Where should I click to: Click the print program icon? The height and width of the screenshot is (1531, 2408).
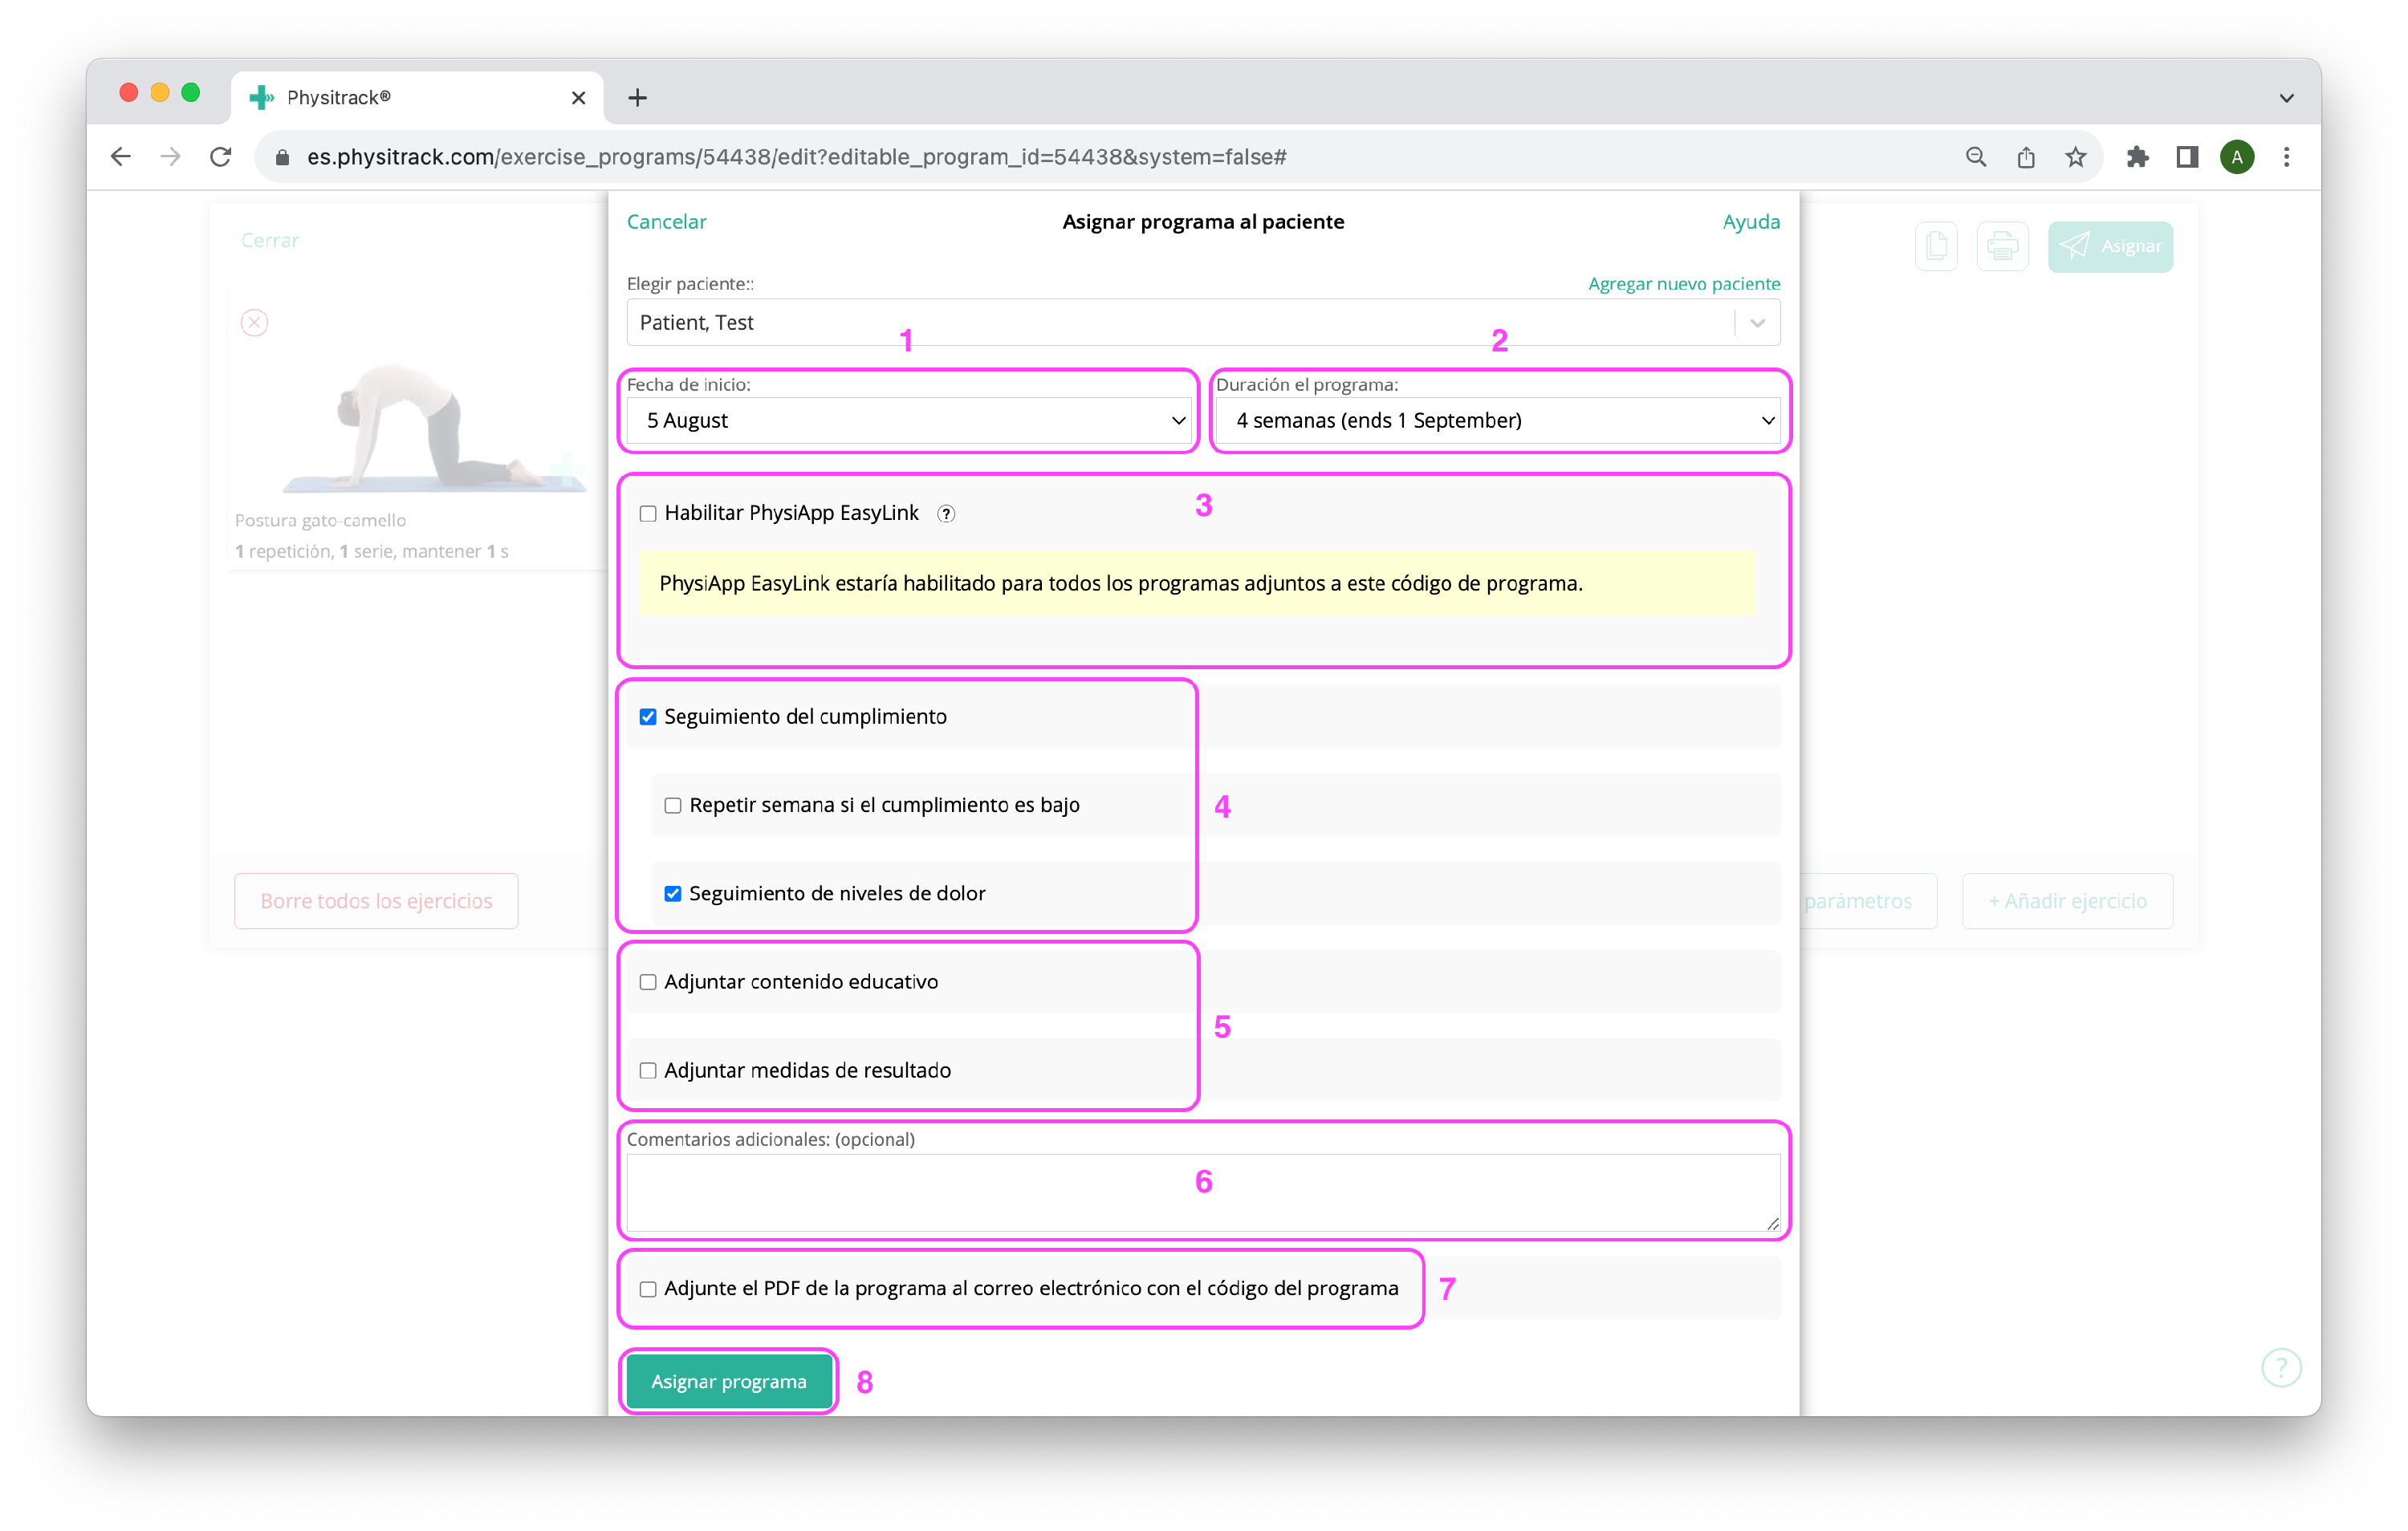[2001, 246]
